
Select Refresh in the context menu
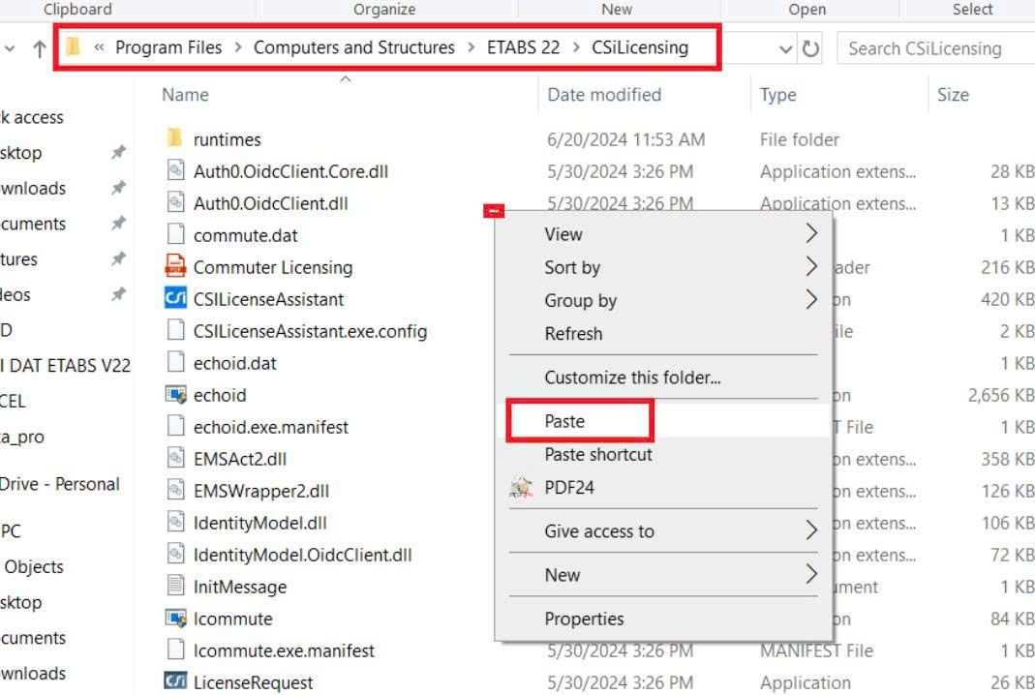(x=573, y=333)
